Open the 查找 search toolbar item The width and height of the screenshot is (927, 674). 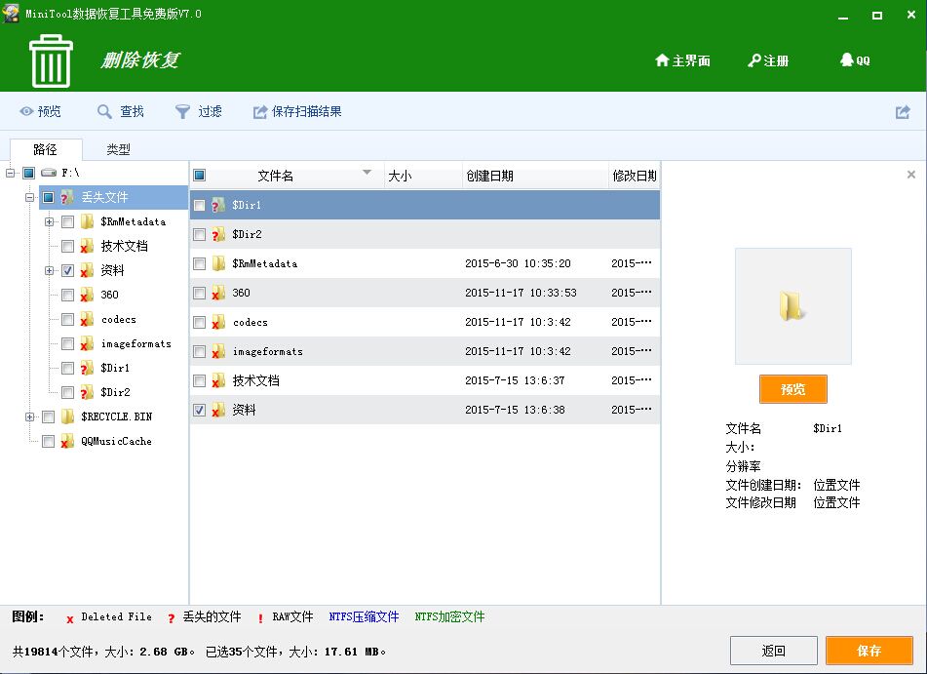(x=121, y=111)
